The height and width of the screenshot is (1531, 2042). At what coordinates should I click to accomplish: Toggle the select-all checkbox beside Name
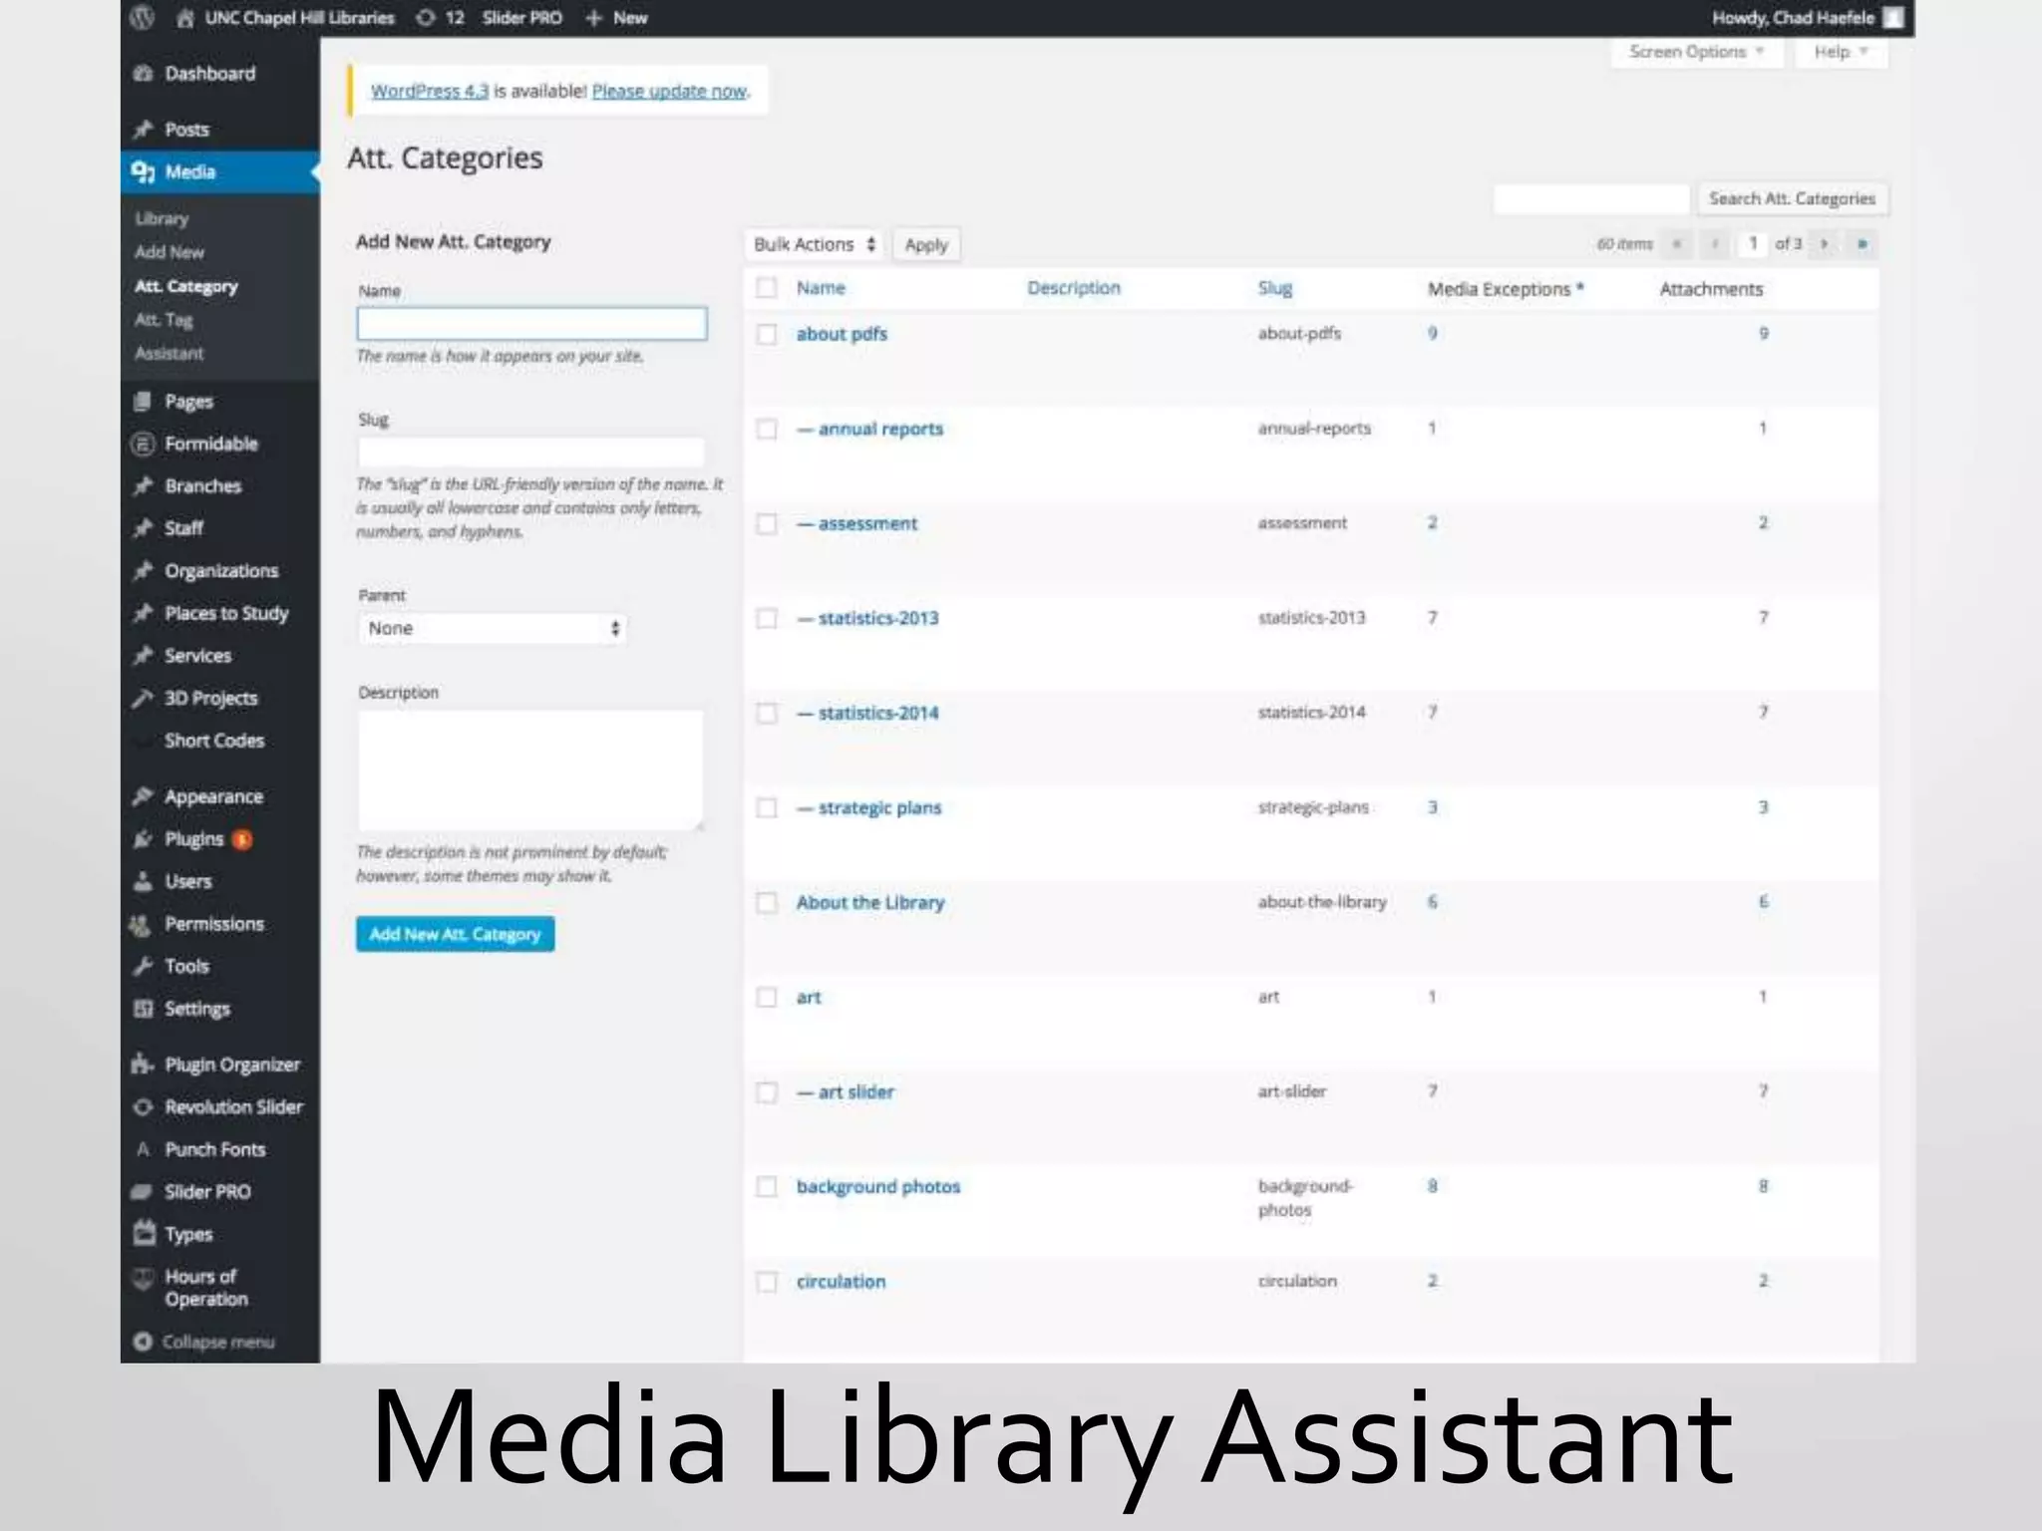pos(767,289)
